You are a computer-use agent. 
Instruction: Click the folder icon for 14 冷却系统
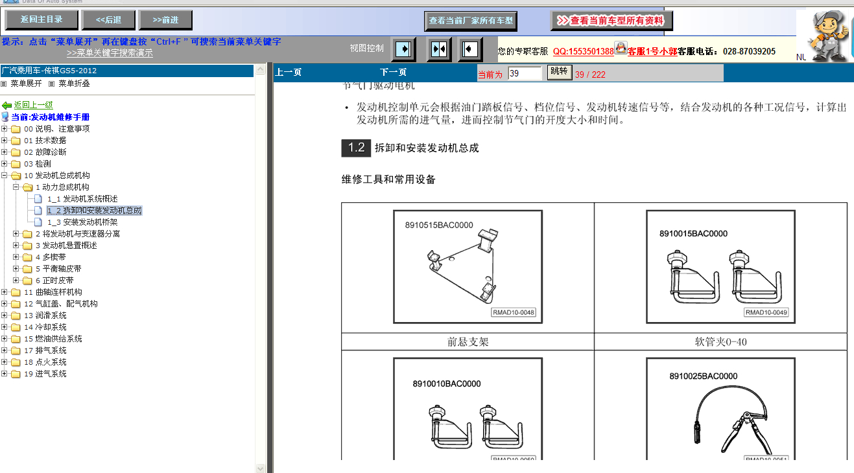(x=16, y=327)
